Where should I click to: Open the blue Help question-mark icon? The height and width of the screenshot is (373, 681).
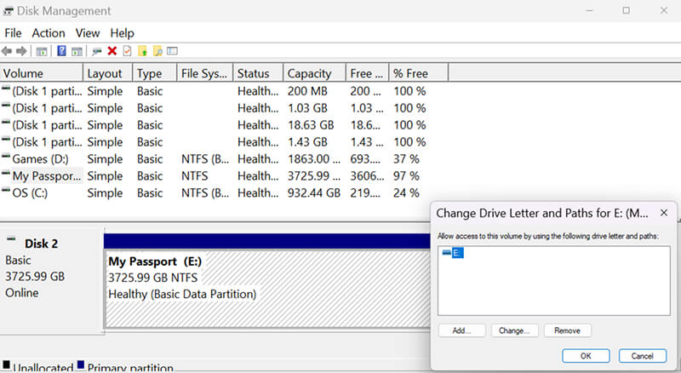click(x=61, y=51)
